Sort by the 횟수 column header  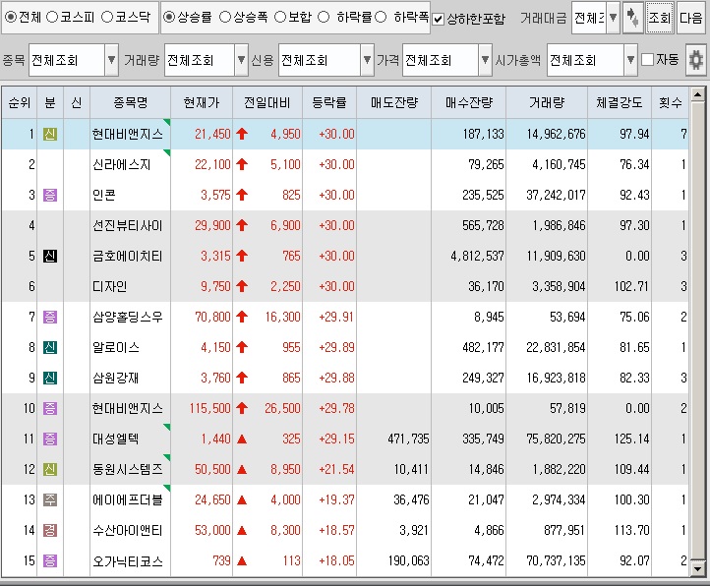tap(670, 102)
